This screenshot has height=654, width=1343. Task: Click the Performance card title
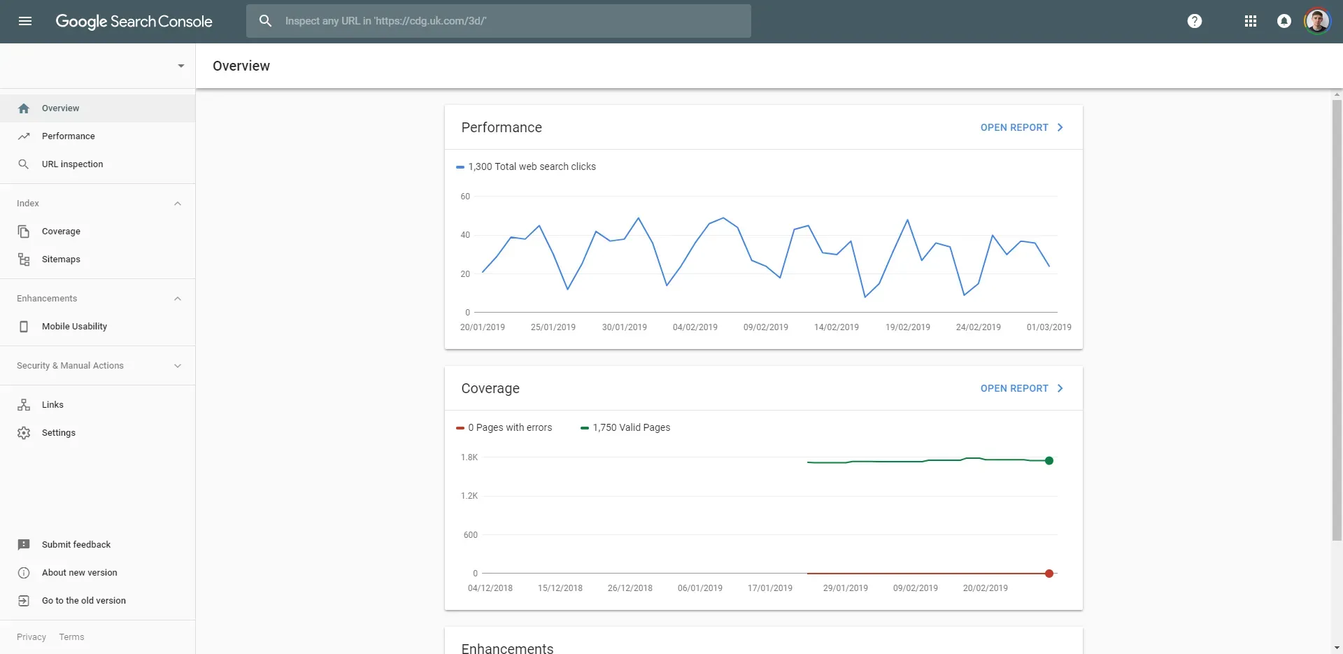(x=502, y=127)
